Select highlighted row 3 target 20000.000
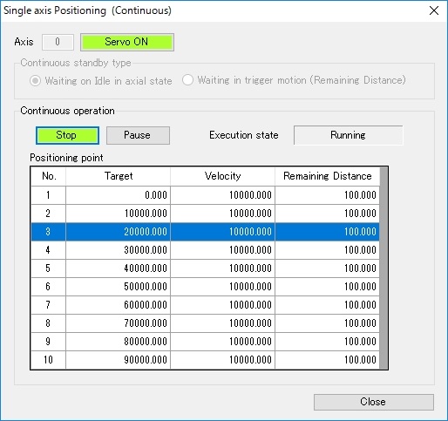The width and height of the screenshot is (448, 421). click(118, 232)
